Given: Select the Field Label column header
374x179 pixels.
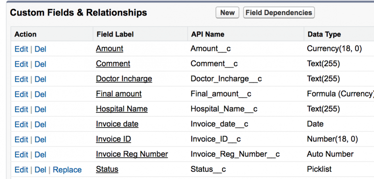Looking at the screenshot, I should point(115,35).
